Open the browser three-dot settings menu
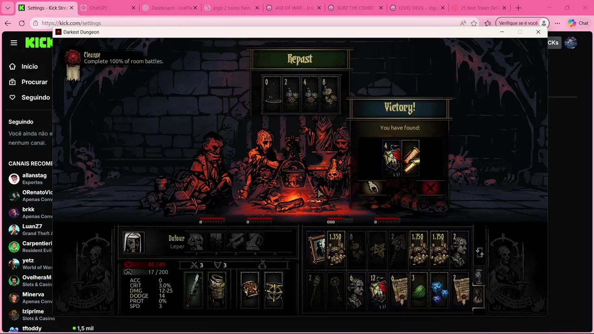Viewport: 594px width, 334px height. (x=557, y=23)
